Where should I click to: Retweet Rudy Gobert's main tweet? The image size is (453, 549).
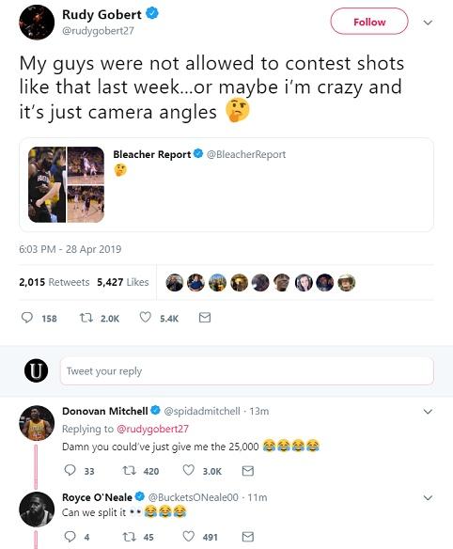click(86, 318)
